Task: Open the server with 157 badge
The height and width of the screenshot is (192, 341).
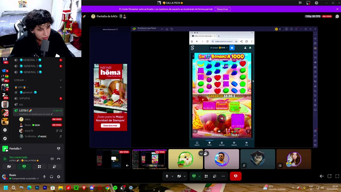Action: point(5,60)
